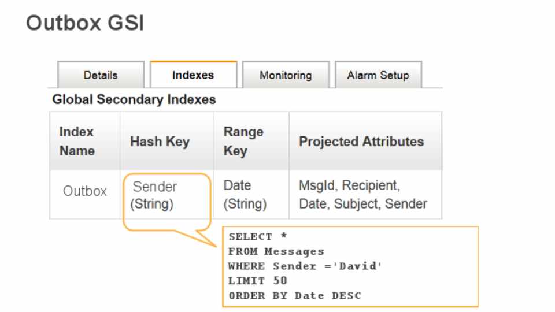555x312 pixels.
Task: Open the Monitoring tab
Action: click(286, 75)
